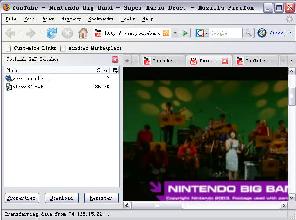Click the horizontal scrollbar right arrow
Viewport: 296px width, 220px height.
(283, 205)
